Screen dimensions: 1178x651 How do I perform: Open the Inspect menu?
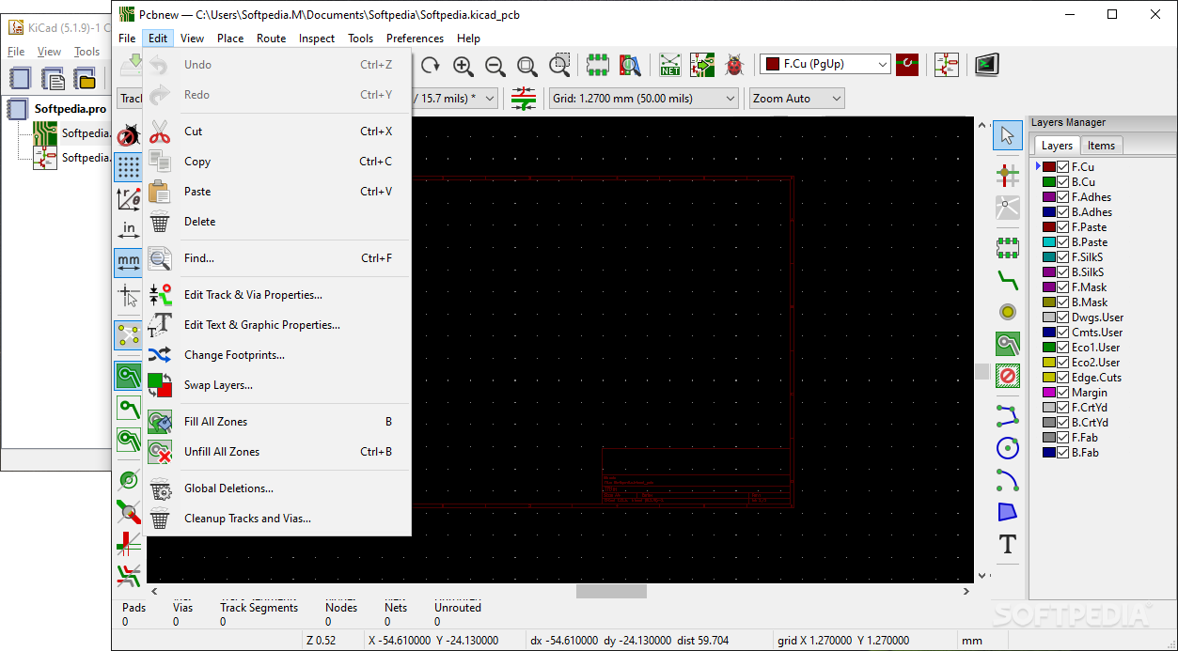pos(317,39)
